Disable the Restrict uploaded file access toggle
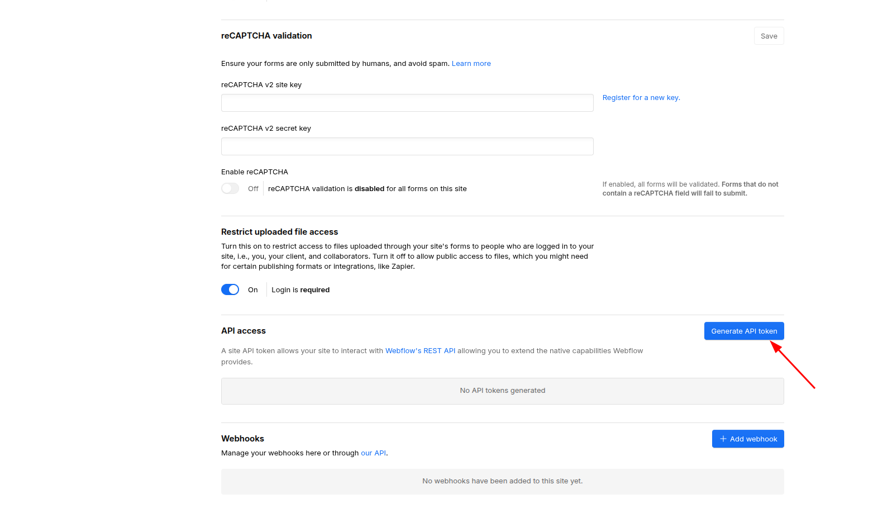The image size is (873, 513). pos(230,289)
